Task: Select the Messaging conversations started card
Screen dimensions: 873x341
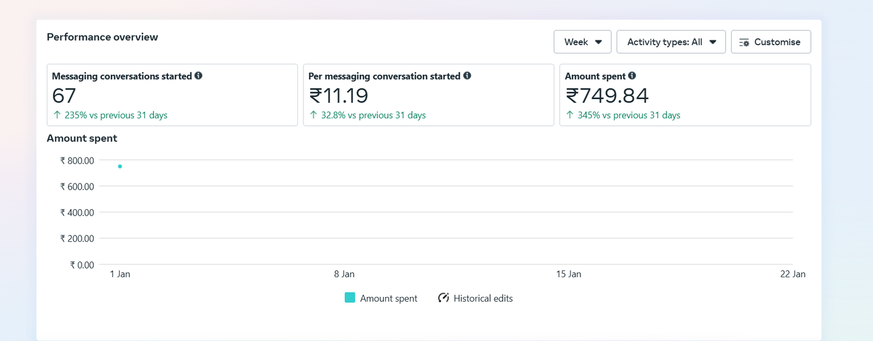Action: [x=172, y=95]
